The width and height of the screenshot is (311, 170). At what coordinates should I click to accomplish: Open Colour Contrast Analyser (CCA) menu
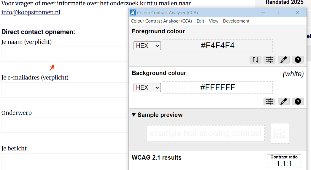161,21
